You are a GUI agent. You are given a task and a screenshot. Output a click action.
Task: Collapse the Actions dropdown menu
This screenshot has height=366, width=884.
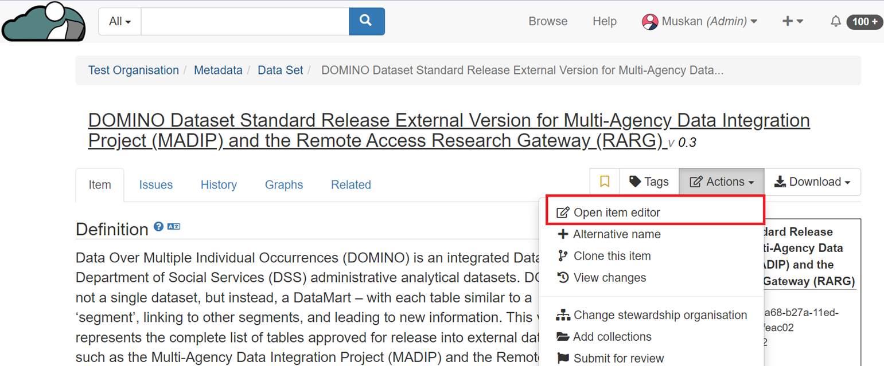pos(721,182)
